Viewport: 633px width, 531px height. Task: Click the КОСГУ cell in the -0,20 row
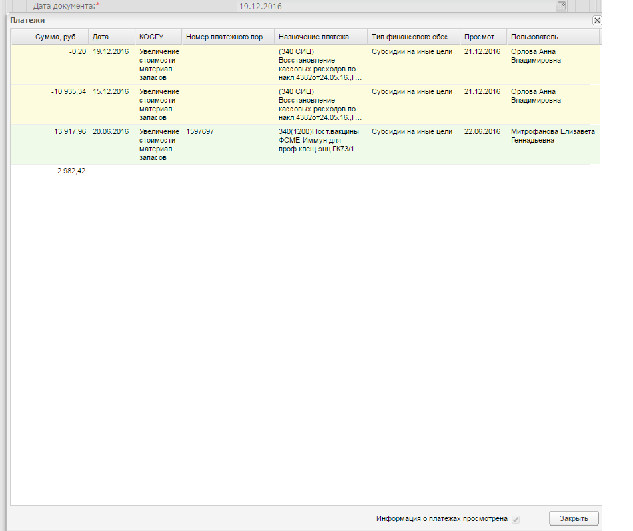pyautogui.click(x=159, y=65)
